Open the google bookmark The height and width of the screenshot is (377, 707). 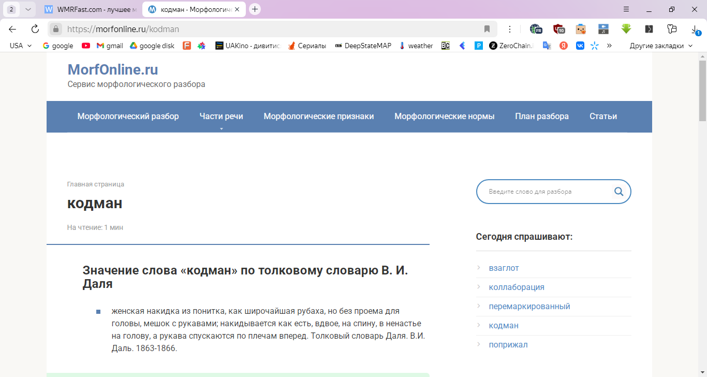pos(58,46)
